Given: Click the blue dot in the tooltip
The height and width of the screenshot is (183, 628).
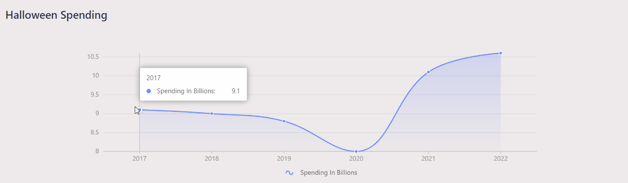Looking at the screenshot, I should (149, 91).
